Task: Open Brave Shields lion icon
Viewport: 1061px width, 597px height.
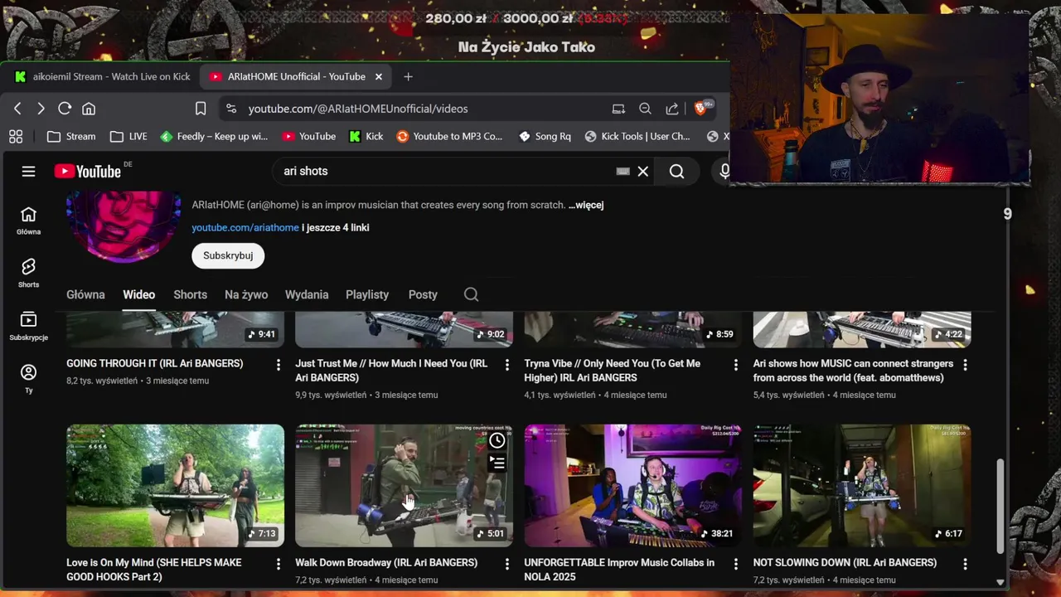Action: pyautogui.click(x=702, y=108)
